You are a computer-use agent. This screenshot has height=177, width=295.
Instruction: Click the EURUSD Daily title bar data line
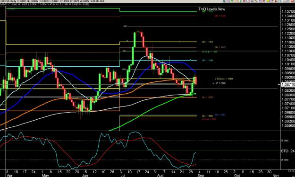[52, 1]
